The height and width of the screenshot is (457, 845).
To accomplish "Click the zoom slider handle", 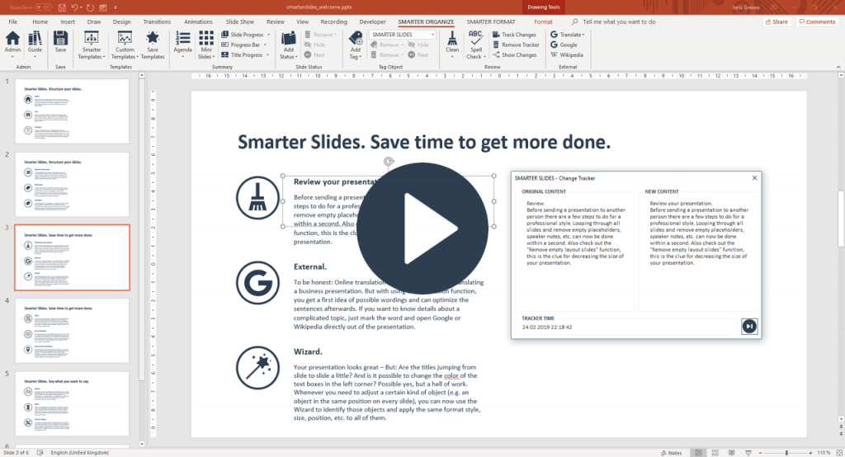I will click(786, 453).
